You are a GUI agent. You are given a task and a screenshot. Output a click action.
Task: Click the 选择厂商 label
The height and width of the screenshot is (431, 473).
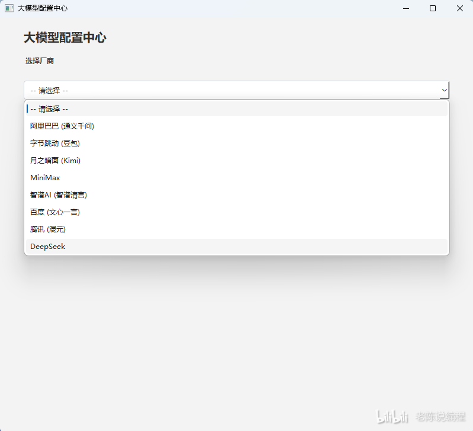pyautogui.click(x=40, y=61)
